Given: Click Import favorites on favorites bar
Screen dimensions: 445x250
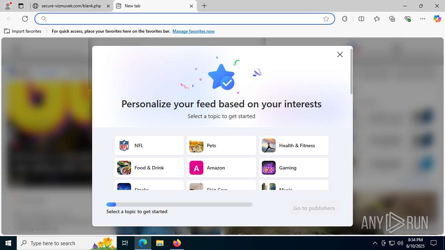Looking at the screenshot, I should (23, 31).
